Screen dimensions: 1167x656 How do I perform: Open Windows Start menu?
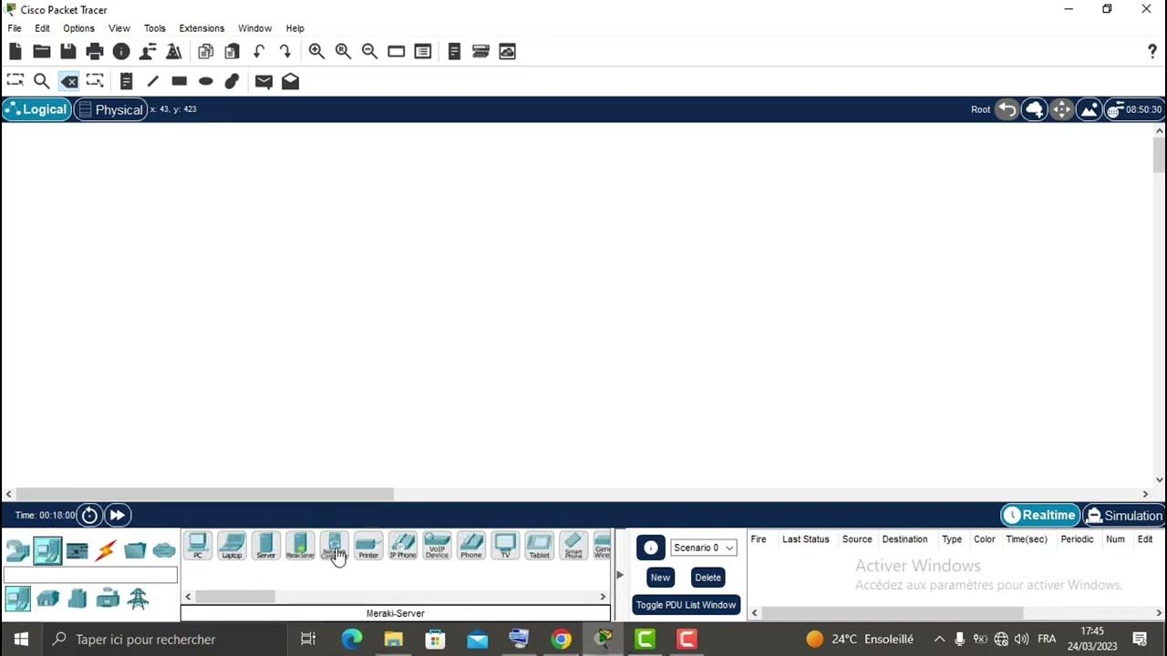(x=21, y=639)
